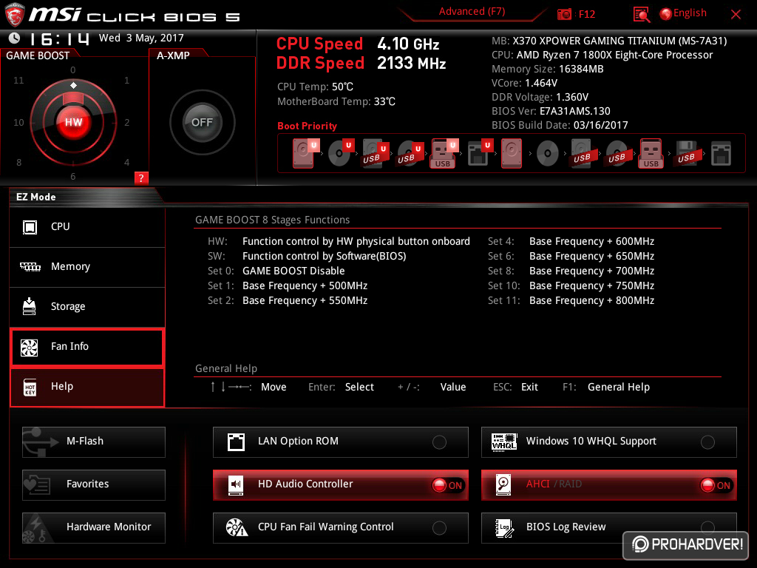Image resolution: width=757 pixels, height=568 pixels.
Task: Open the Memory section
Action: tap(87, 267)
